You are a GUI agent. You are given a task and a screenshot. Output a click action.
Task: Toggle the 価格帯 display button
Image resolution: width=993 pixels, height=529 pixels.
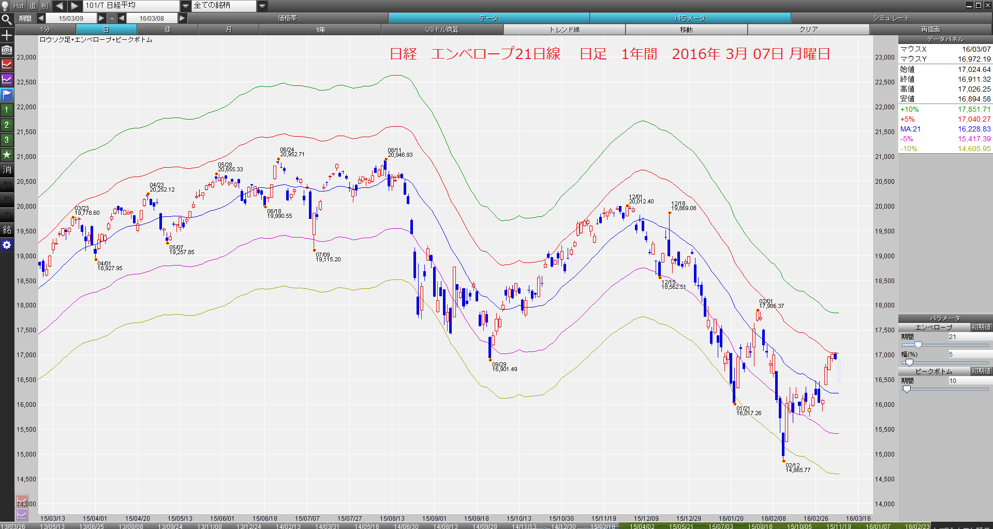tap(287, 18)
